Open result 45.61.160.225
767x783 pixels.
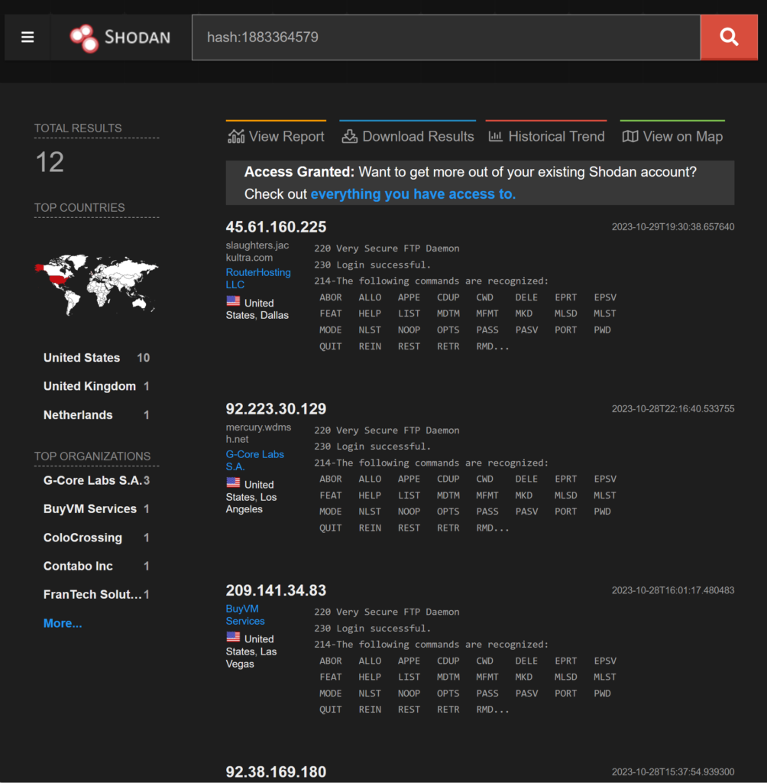[x=276, y=226]
